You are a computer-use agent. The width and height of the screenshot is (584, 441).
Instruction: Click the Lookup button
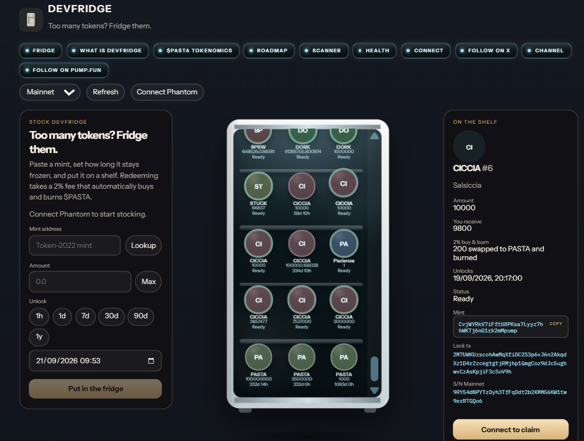point(143,245)
